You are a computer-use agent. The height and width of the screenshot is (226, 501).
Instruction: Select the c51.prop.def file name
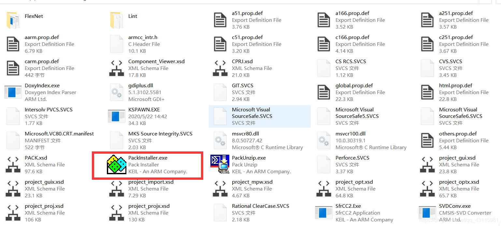coord(247,37)
